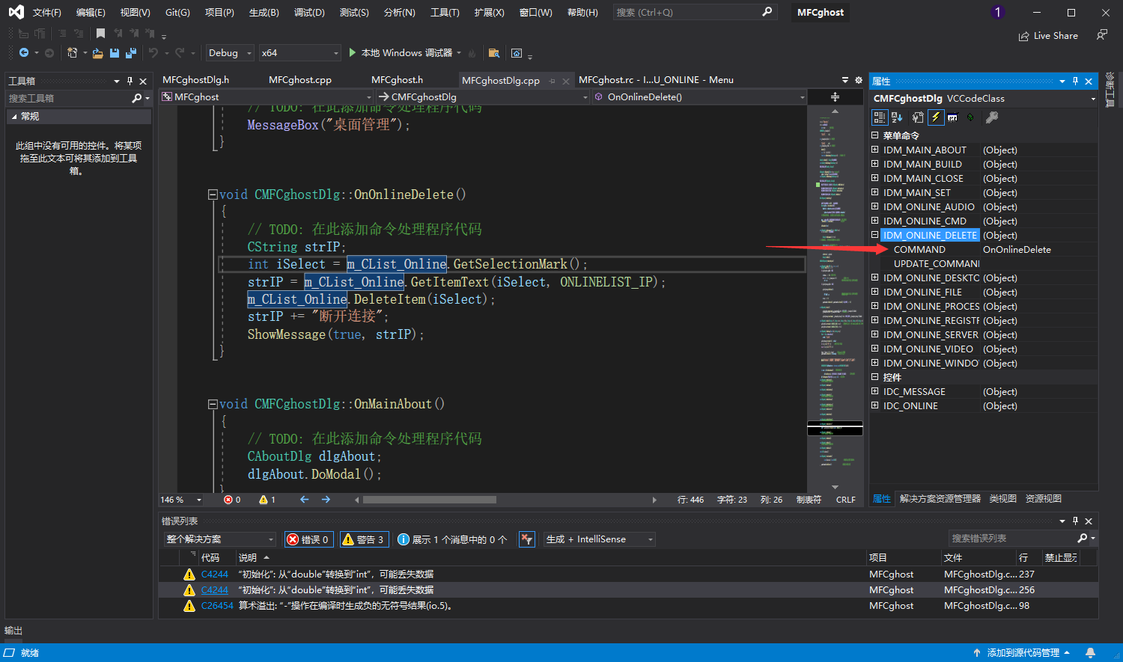The height and width of the screenshot is (662, 1123).
Task: Click the bookmark icon in top toolbar
Action: [100, 34]
